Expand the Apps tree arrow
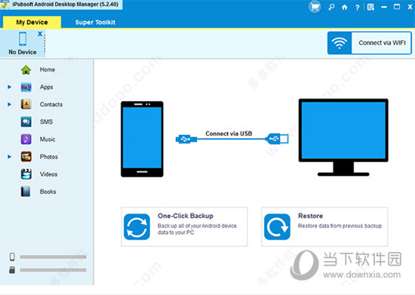Viewport: 415px width, 295px height. point(10,87)
